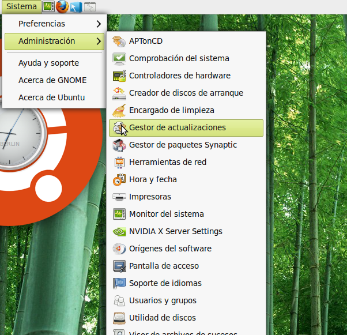The height and width of the screenshot is (335, 347).
Task: Launch Gestor de actualizaciones entry
Action: click(186, 128)
